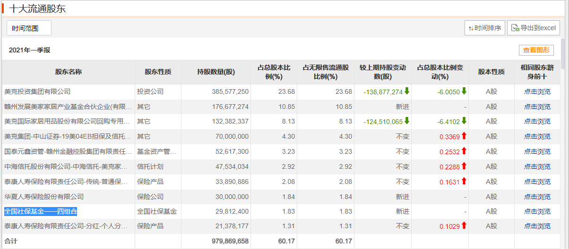Open the 时间范围 dropdown
569x249 pixels.
(29, 28)
